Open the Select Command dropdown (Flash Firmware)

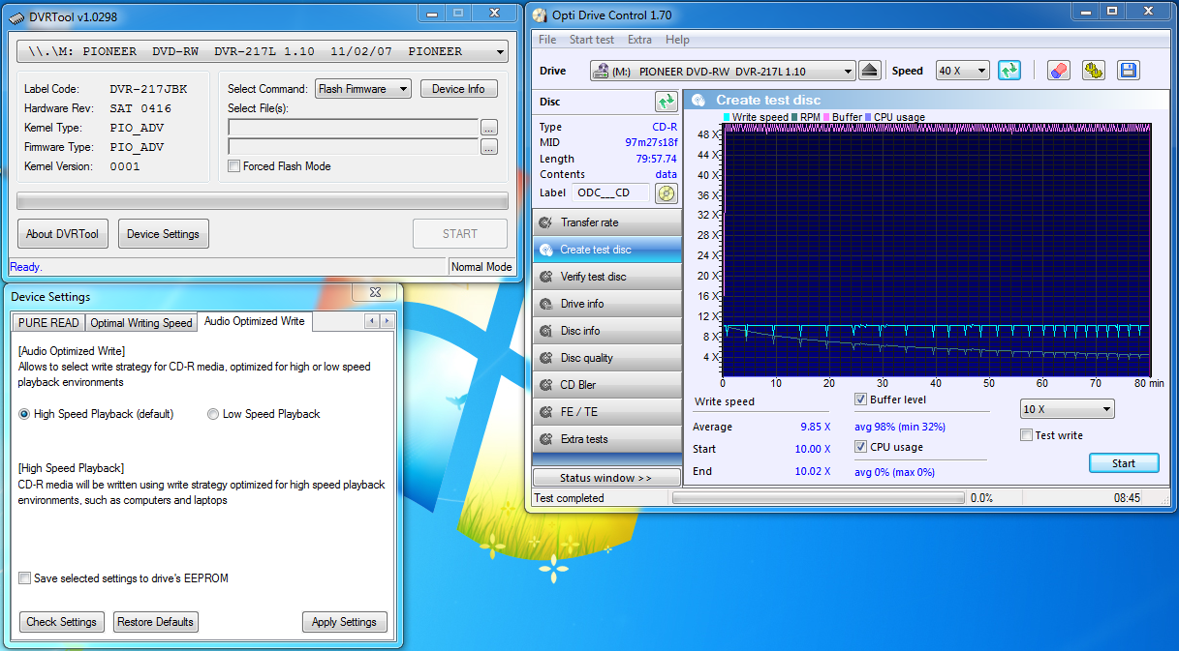(x=363, y=89)
